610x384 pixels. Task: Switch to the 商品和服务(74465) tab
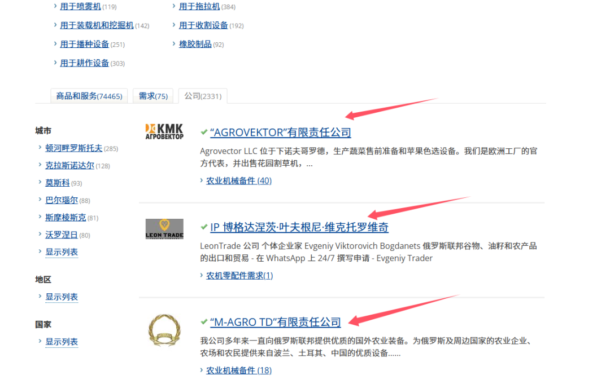[x=89, y=96]
